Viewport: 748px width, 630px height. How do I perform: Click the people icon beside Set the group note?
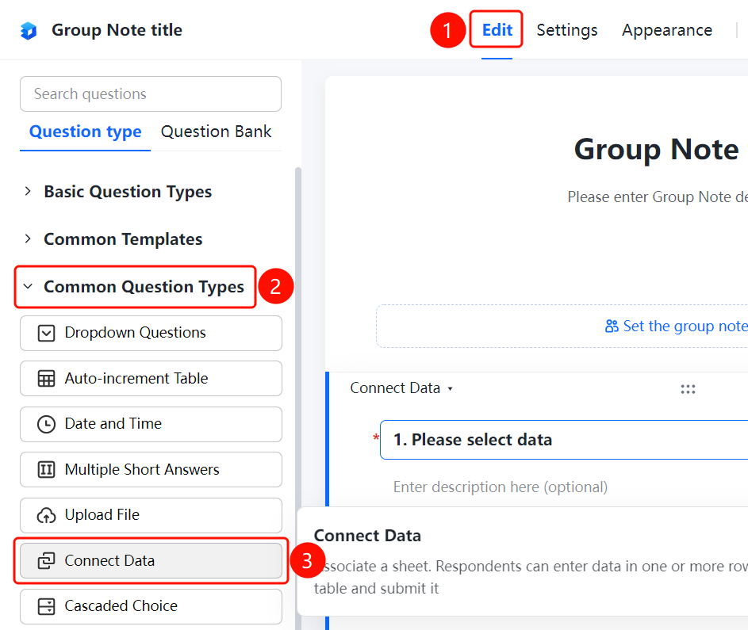[612, 326]
